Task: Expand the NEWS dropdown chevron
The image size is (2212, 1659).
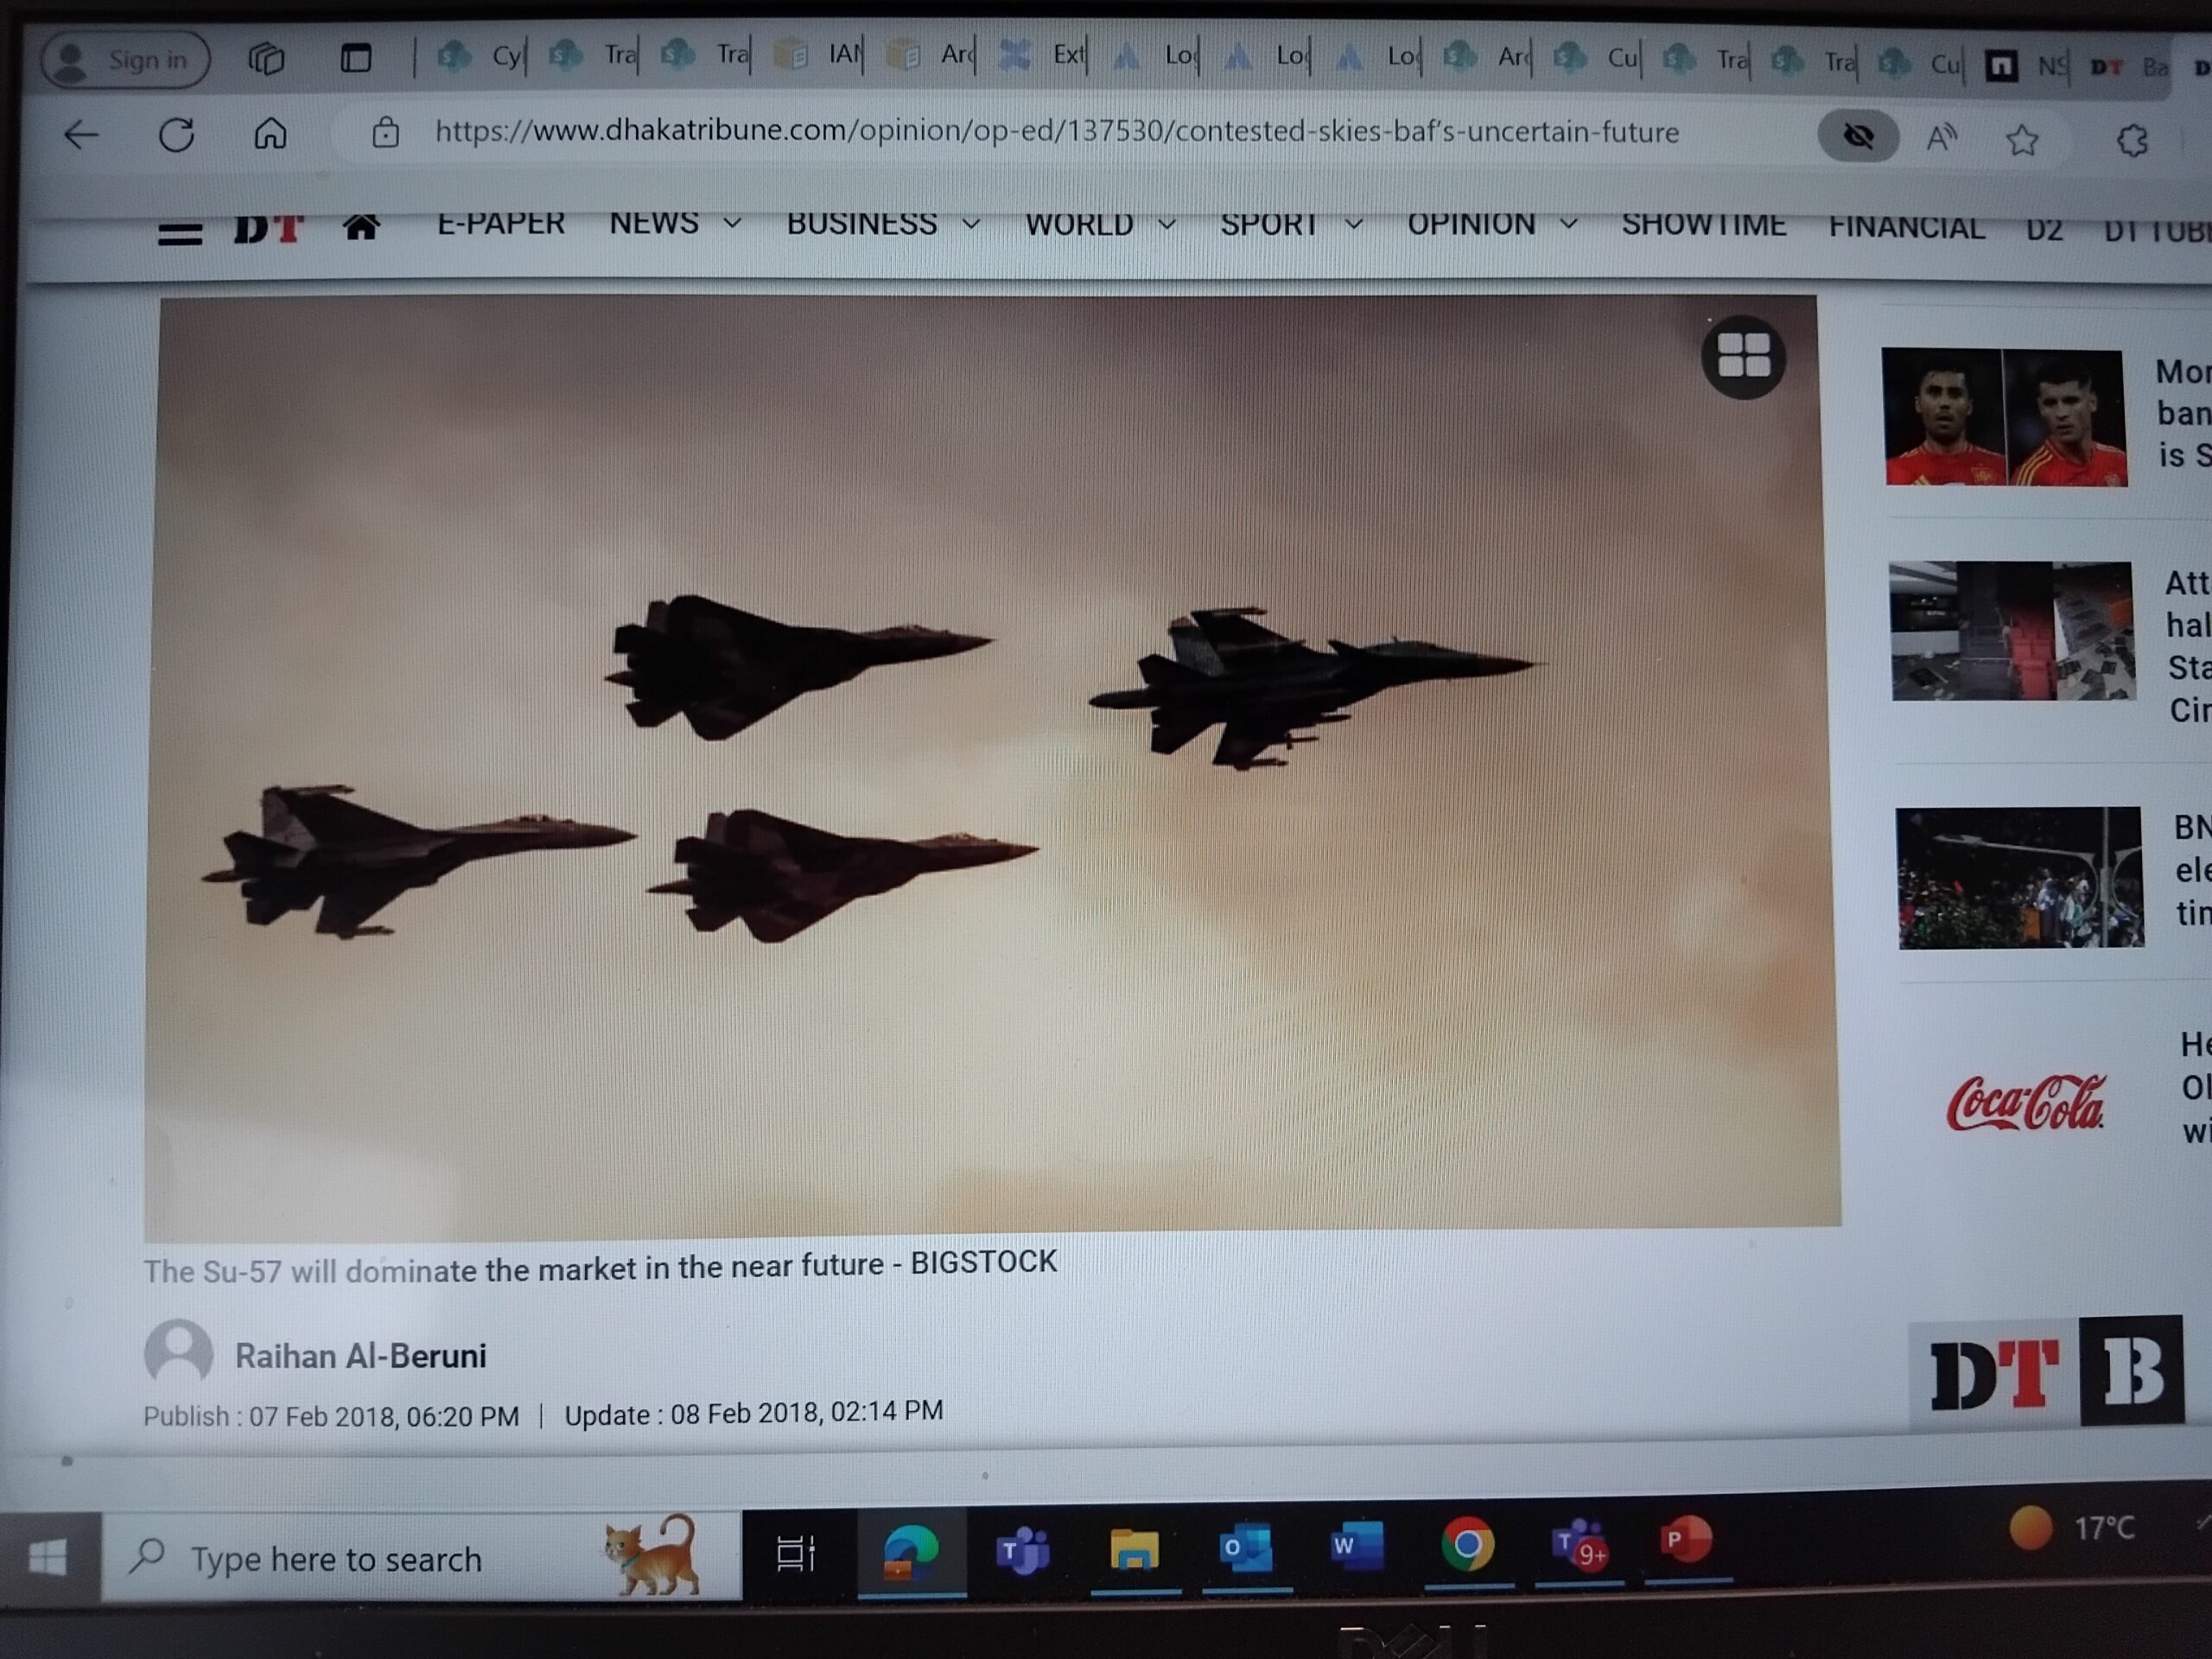Action: tap(732, 223)
